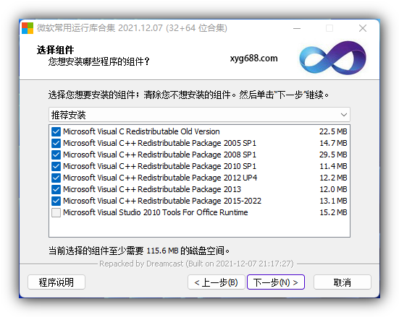Viewport: 399px width, 317px height.
Task: Minimize the installer window
Action: point(297,28)
